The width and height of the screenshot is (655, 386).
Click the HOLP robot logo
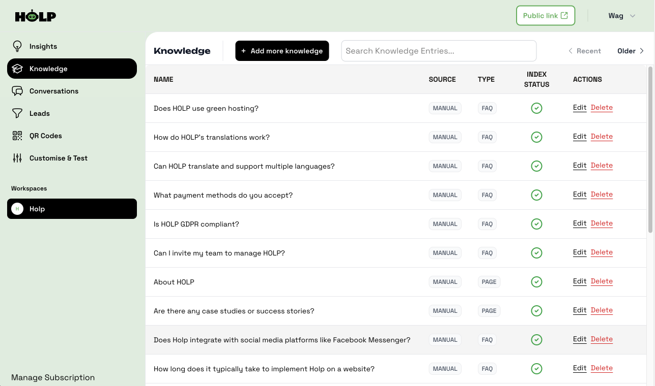[x=36, y=16]
